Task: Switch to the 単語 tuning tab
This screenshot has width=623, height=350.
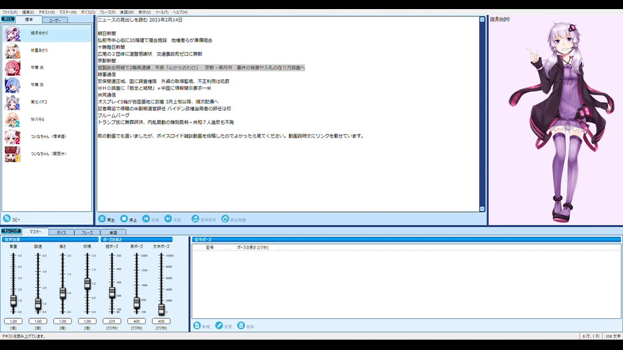Action: coord(113,233)
